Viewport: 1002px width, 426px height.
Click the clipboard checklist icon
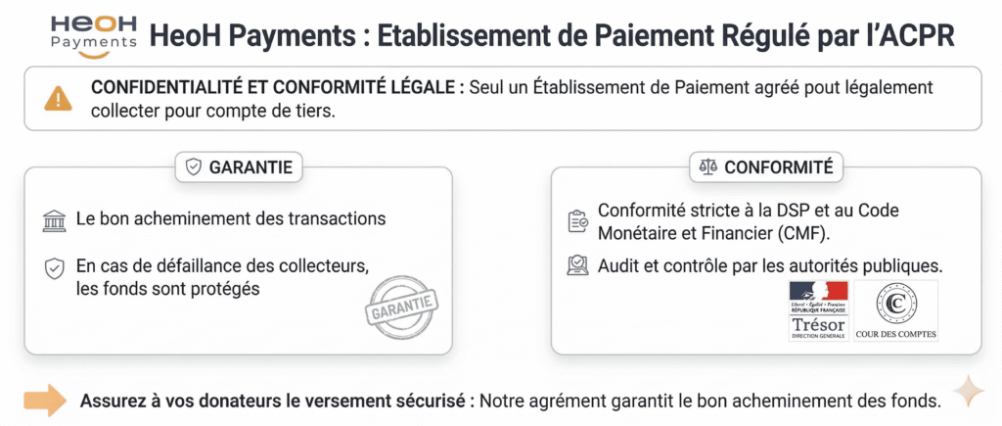pos(577,221)
